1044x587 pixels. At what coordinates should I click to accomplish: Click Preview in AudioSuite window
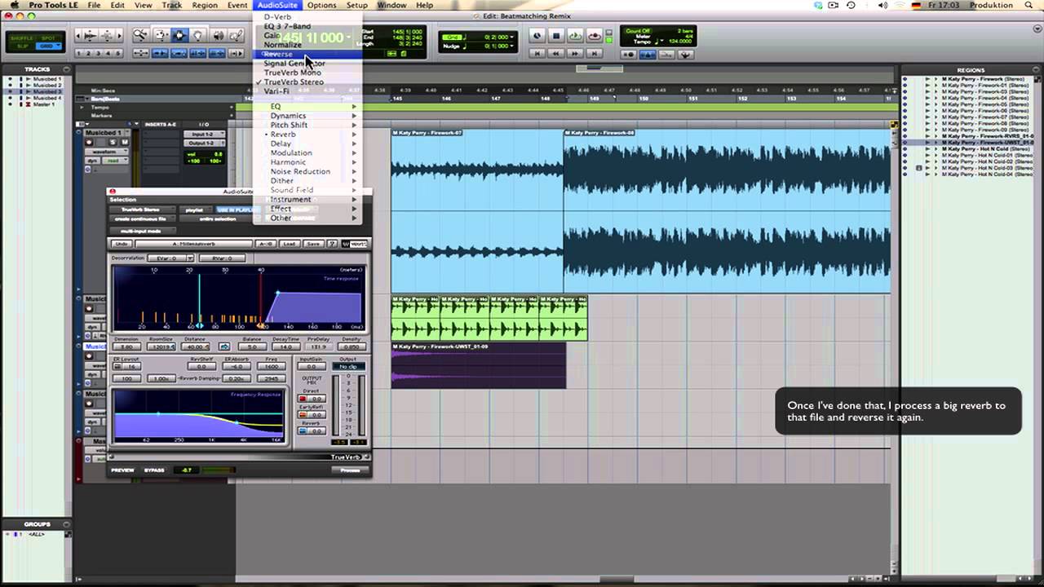click(122, 470)
